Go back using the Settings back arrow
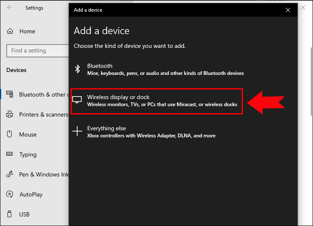 coord(10,8)
